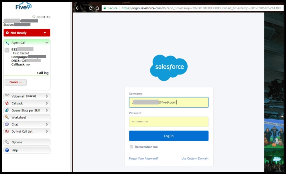Open the Callback menu item

27,103
